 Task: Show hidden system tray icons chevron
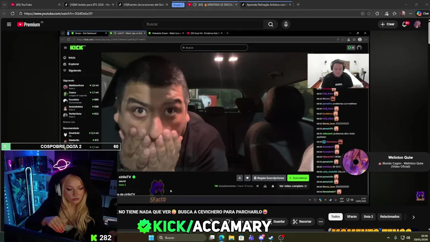(388, 238)
